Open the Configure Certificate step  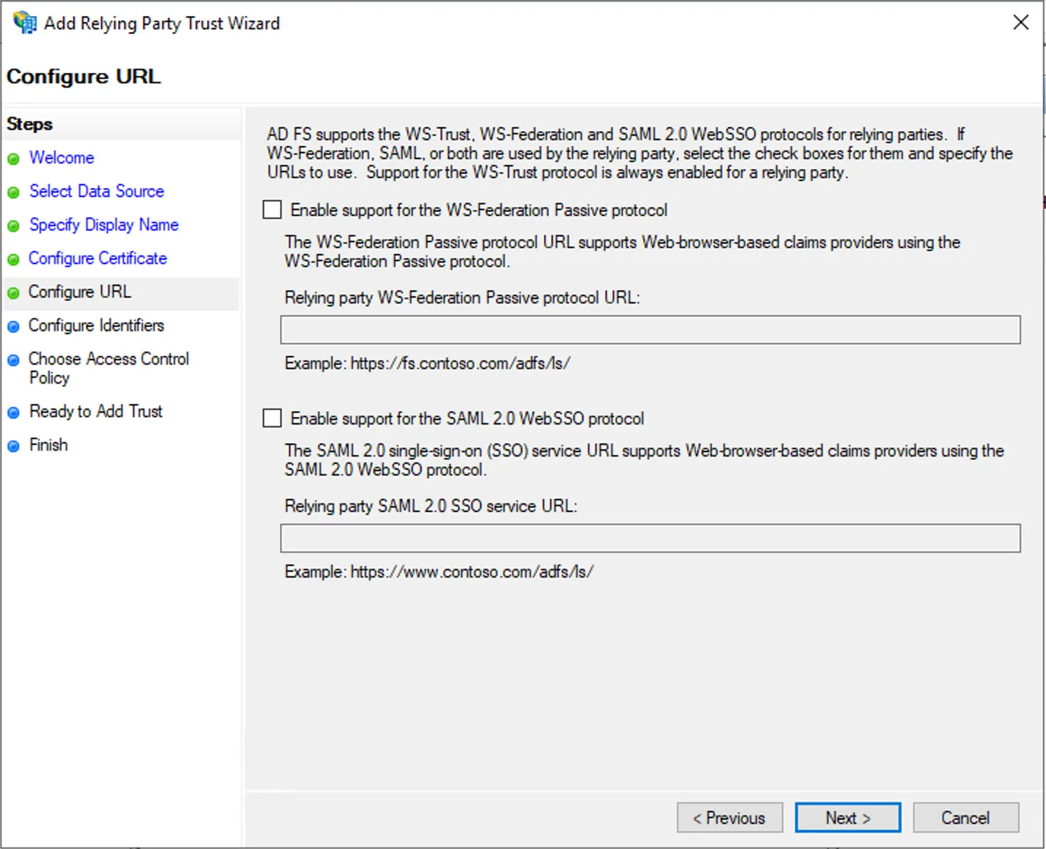pyautogui.click(x=97, y=258)
